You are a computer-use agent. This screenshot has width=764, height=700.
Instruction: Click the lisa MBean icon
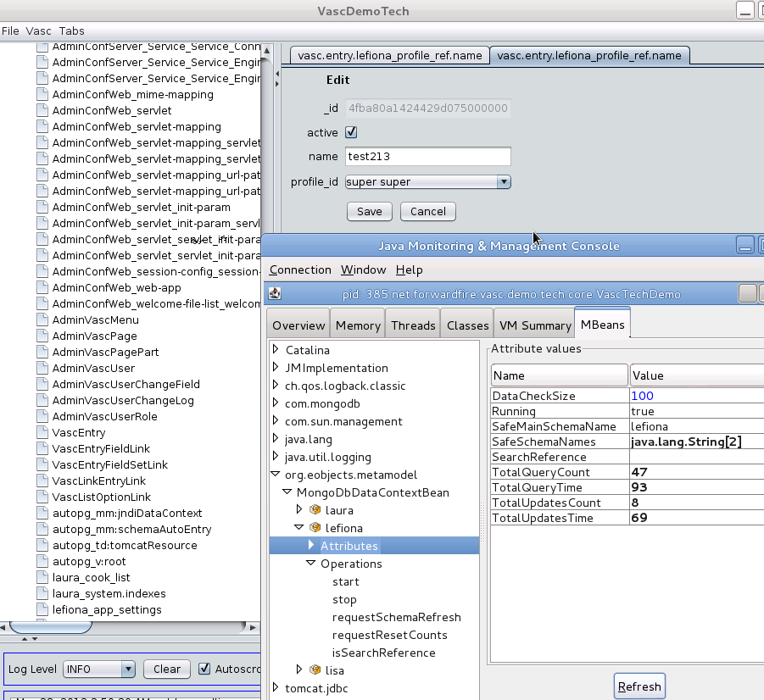tap(315, 670)
